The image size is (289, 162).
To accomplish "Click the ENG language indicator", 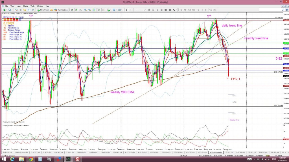I will [274, 159].
